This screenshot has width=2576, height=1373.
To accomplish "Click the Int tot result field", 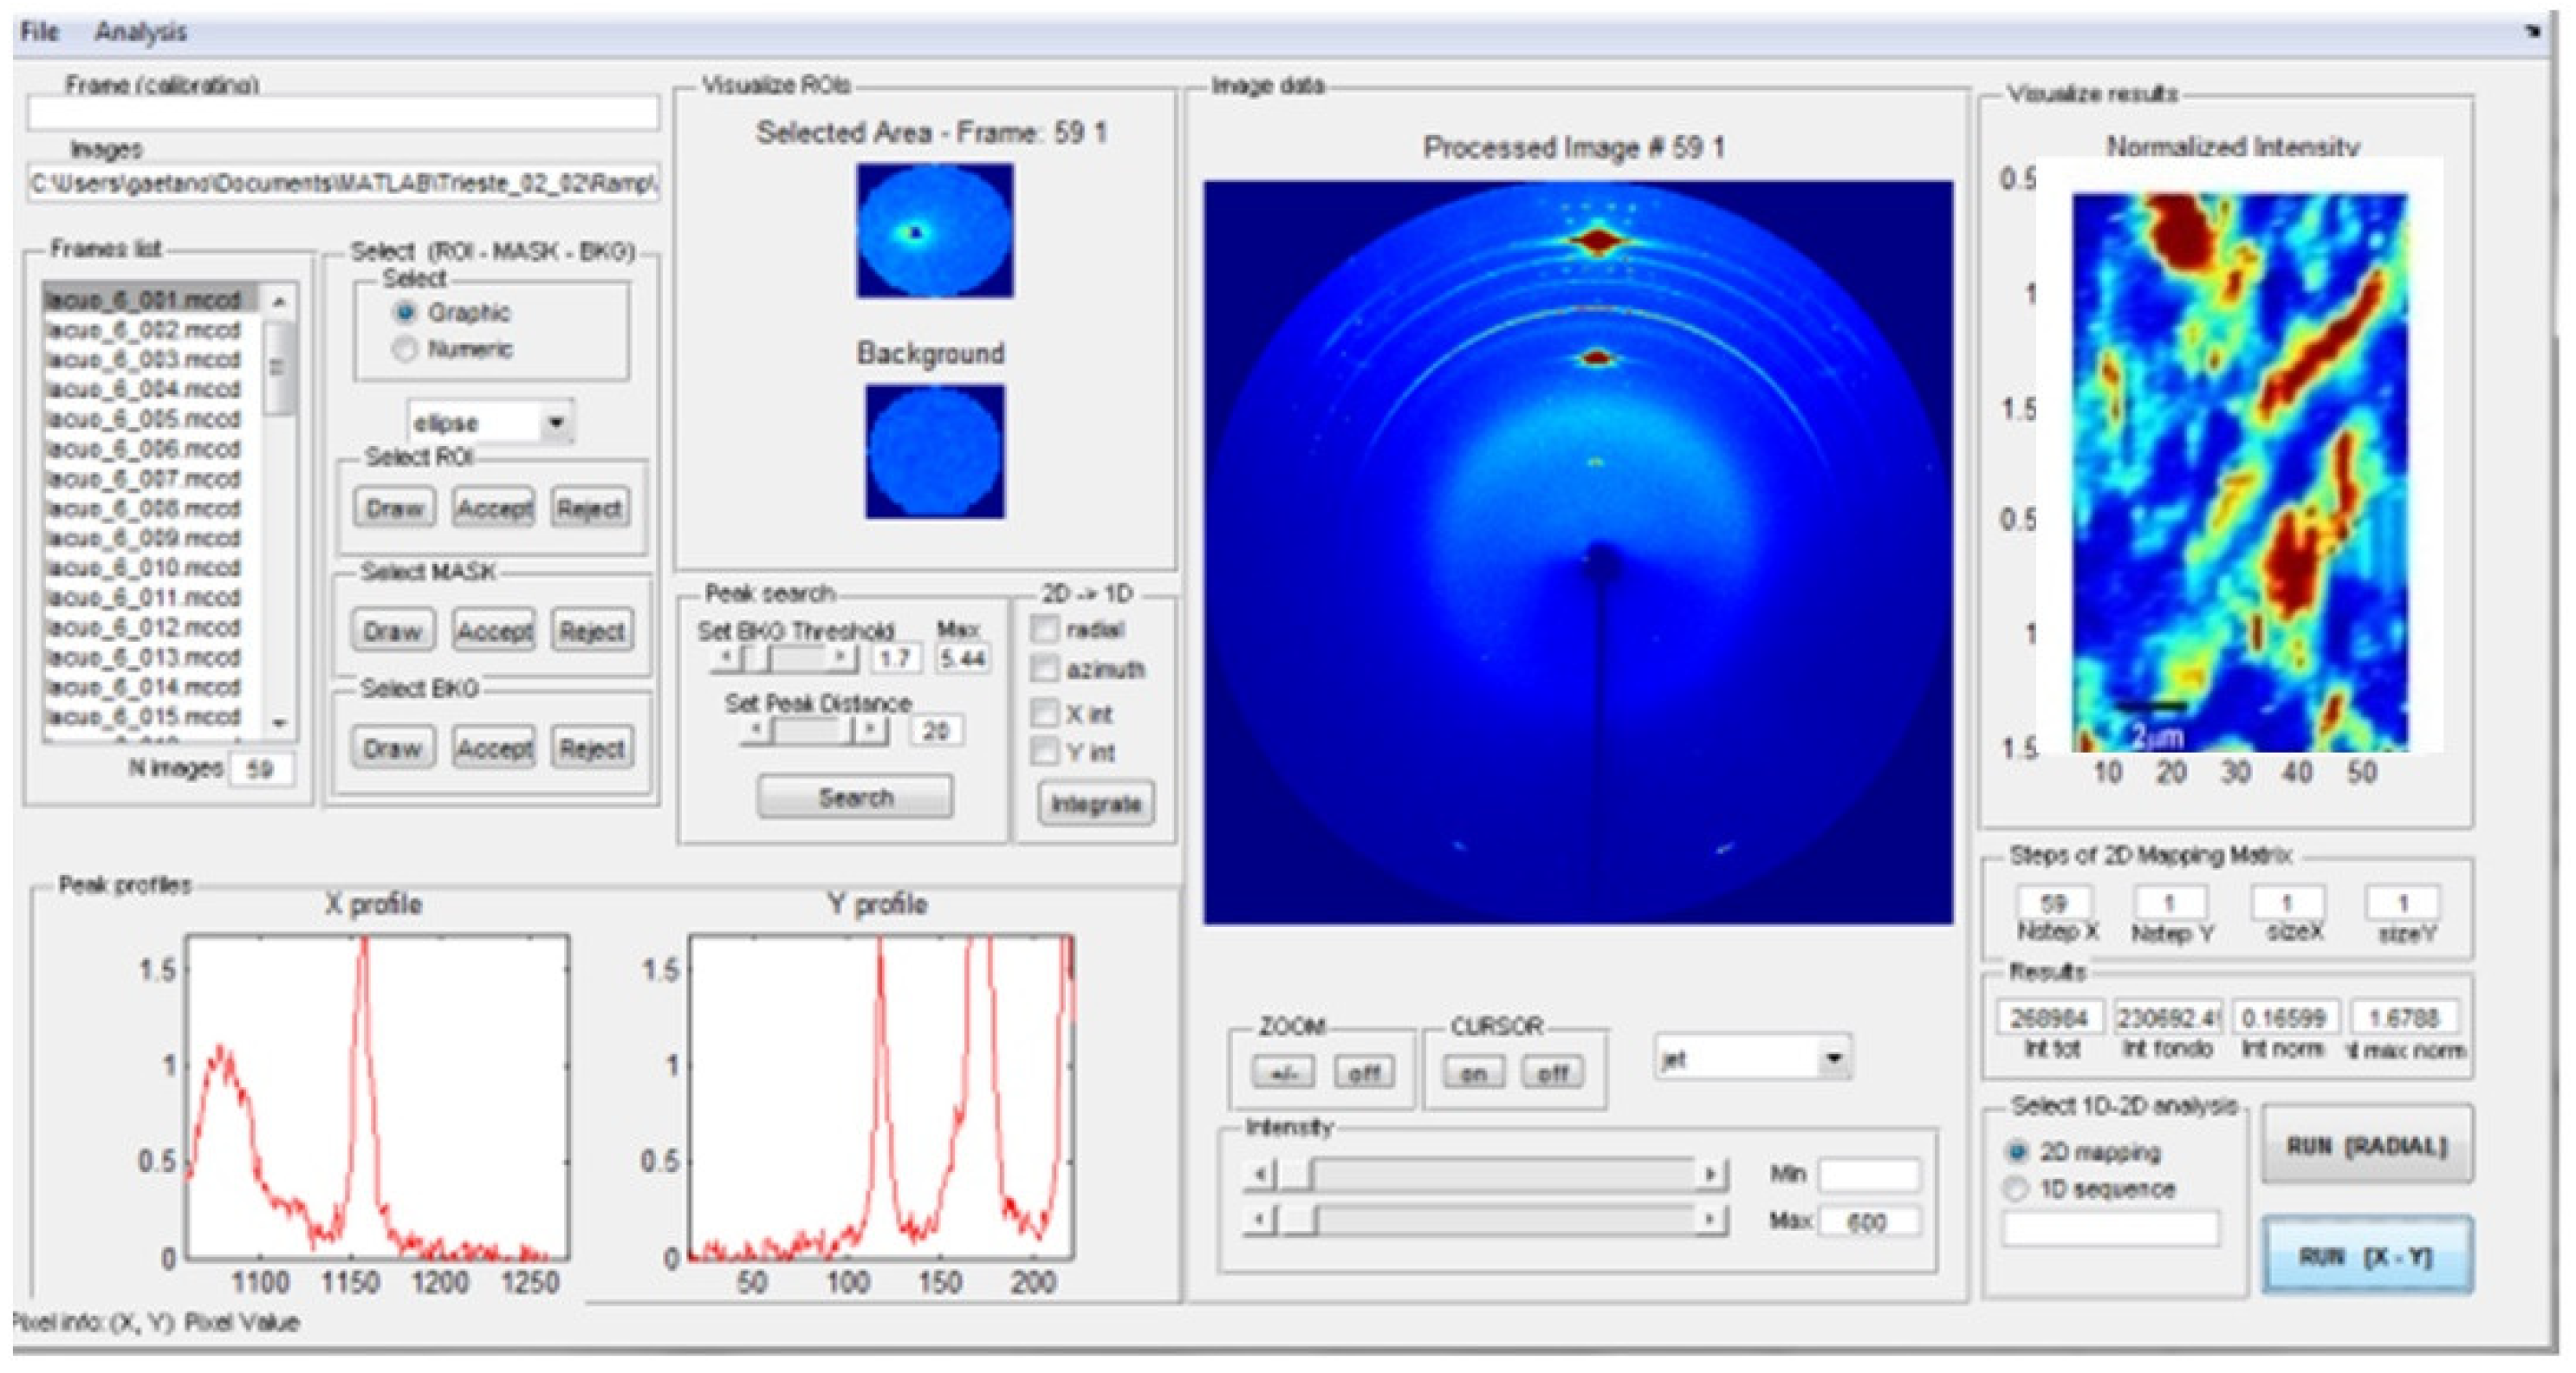I will tap(2051, 1018).
